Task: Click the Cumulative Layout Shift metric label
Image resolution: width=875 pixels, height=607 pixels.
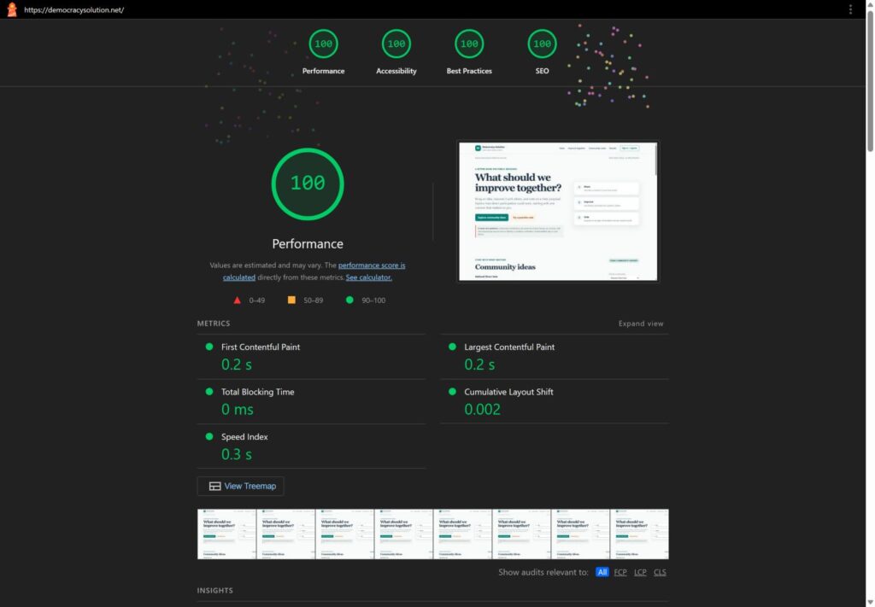Action: [508, 392]
